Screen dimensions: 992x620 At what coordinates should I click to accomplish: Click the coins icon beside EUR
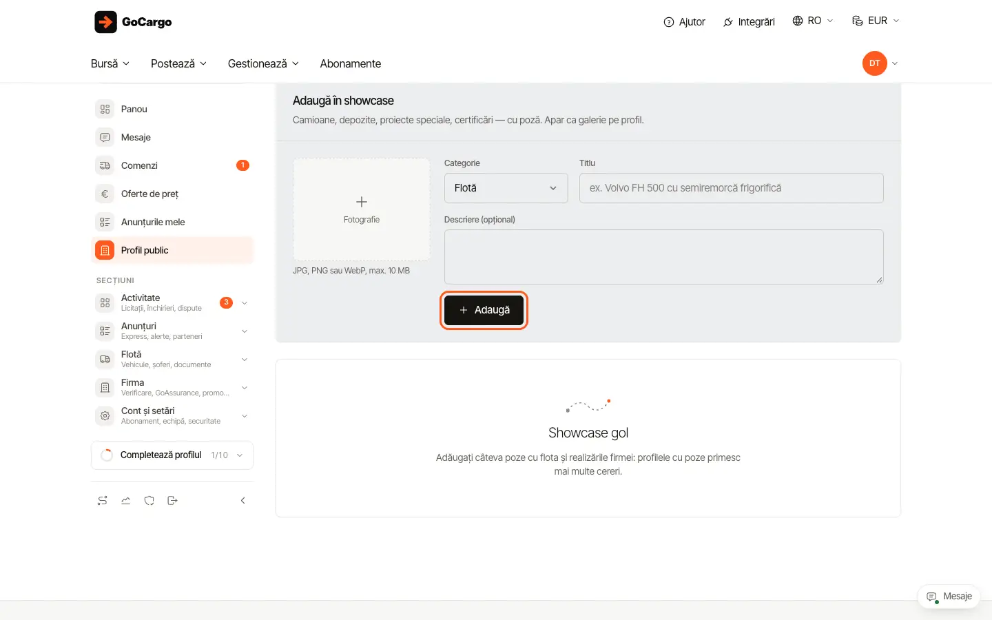pyautogui.click(x=858, y=21)
